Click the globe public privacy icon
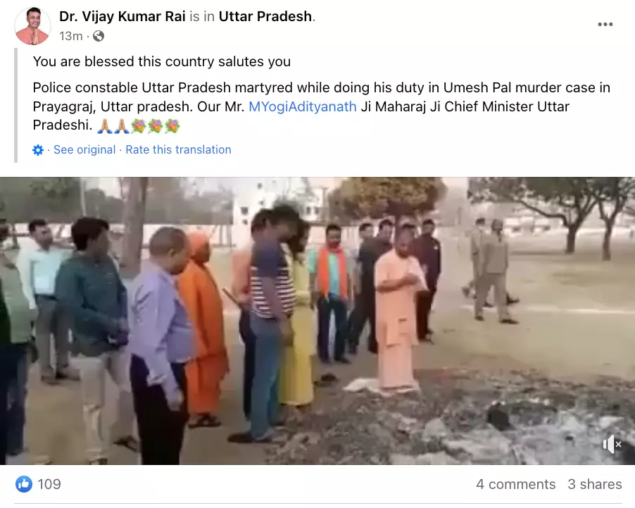This screenshot has height=508, width=635. coord(99,36)
